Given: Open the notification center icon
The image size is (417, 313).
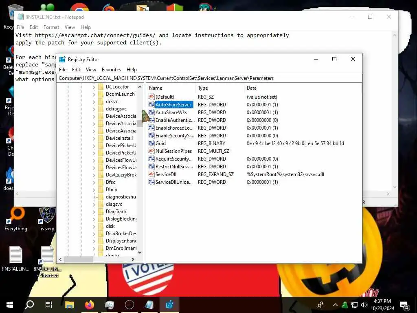Looking at the screenshot, I should pos(404,305).
